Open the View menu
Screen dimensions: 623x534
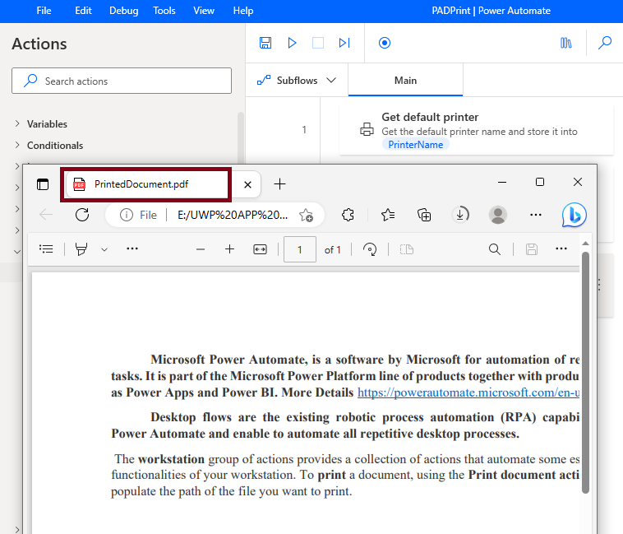click(x=204, y=11)
